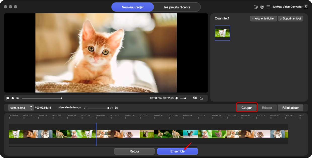Switch to les projets récents tab

pos(177,7)
